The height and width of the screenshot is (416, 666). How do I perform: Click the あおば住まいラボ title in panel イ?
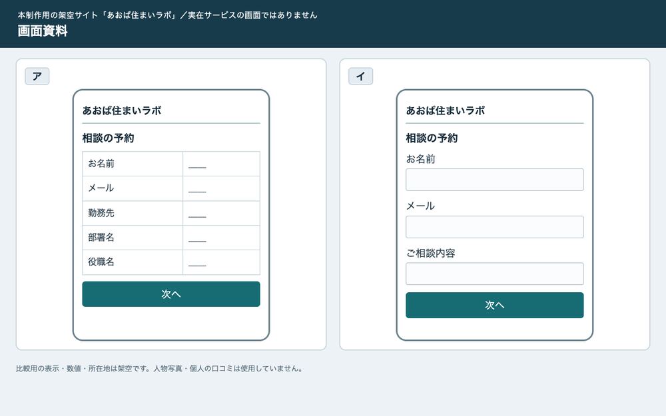[446, 110]
